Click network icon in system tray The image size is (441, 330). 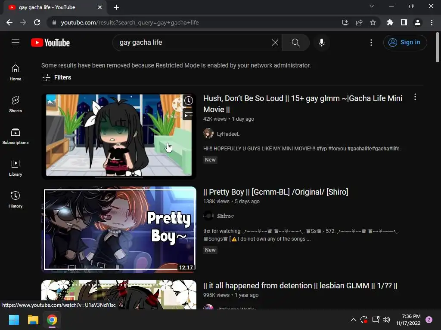(376, 320)
